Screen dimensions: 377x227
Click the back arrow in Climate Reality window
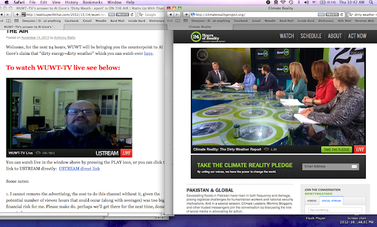pos(171,15)
